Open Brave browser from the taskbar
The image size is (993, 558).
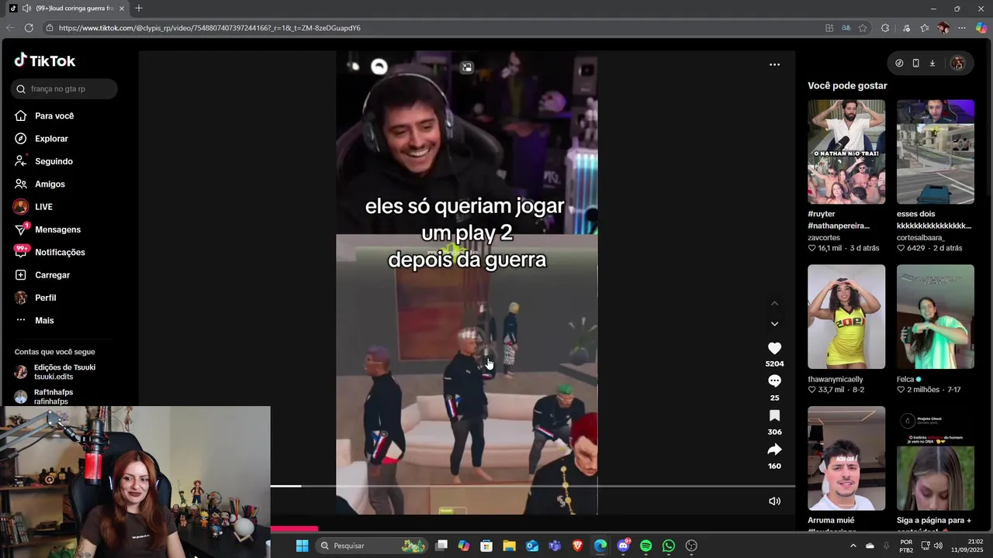[x=577, y=546]
